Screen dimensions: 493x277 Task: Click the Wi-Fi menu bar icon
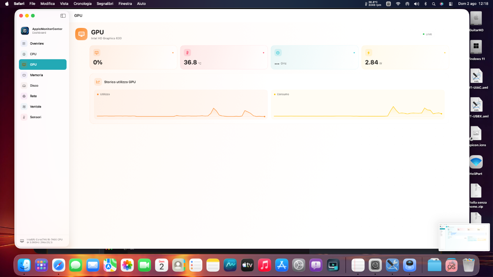click(398, 4)
